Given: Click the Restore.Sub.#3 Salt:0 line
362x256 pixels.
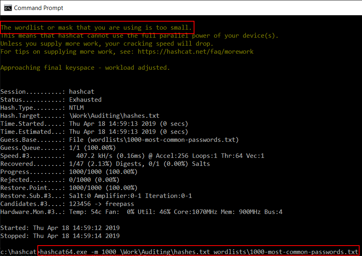Looking at the screenshot, I should [96, 196].
